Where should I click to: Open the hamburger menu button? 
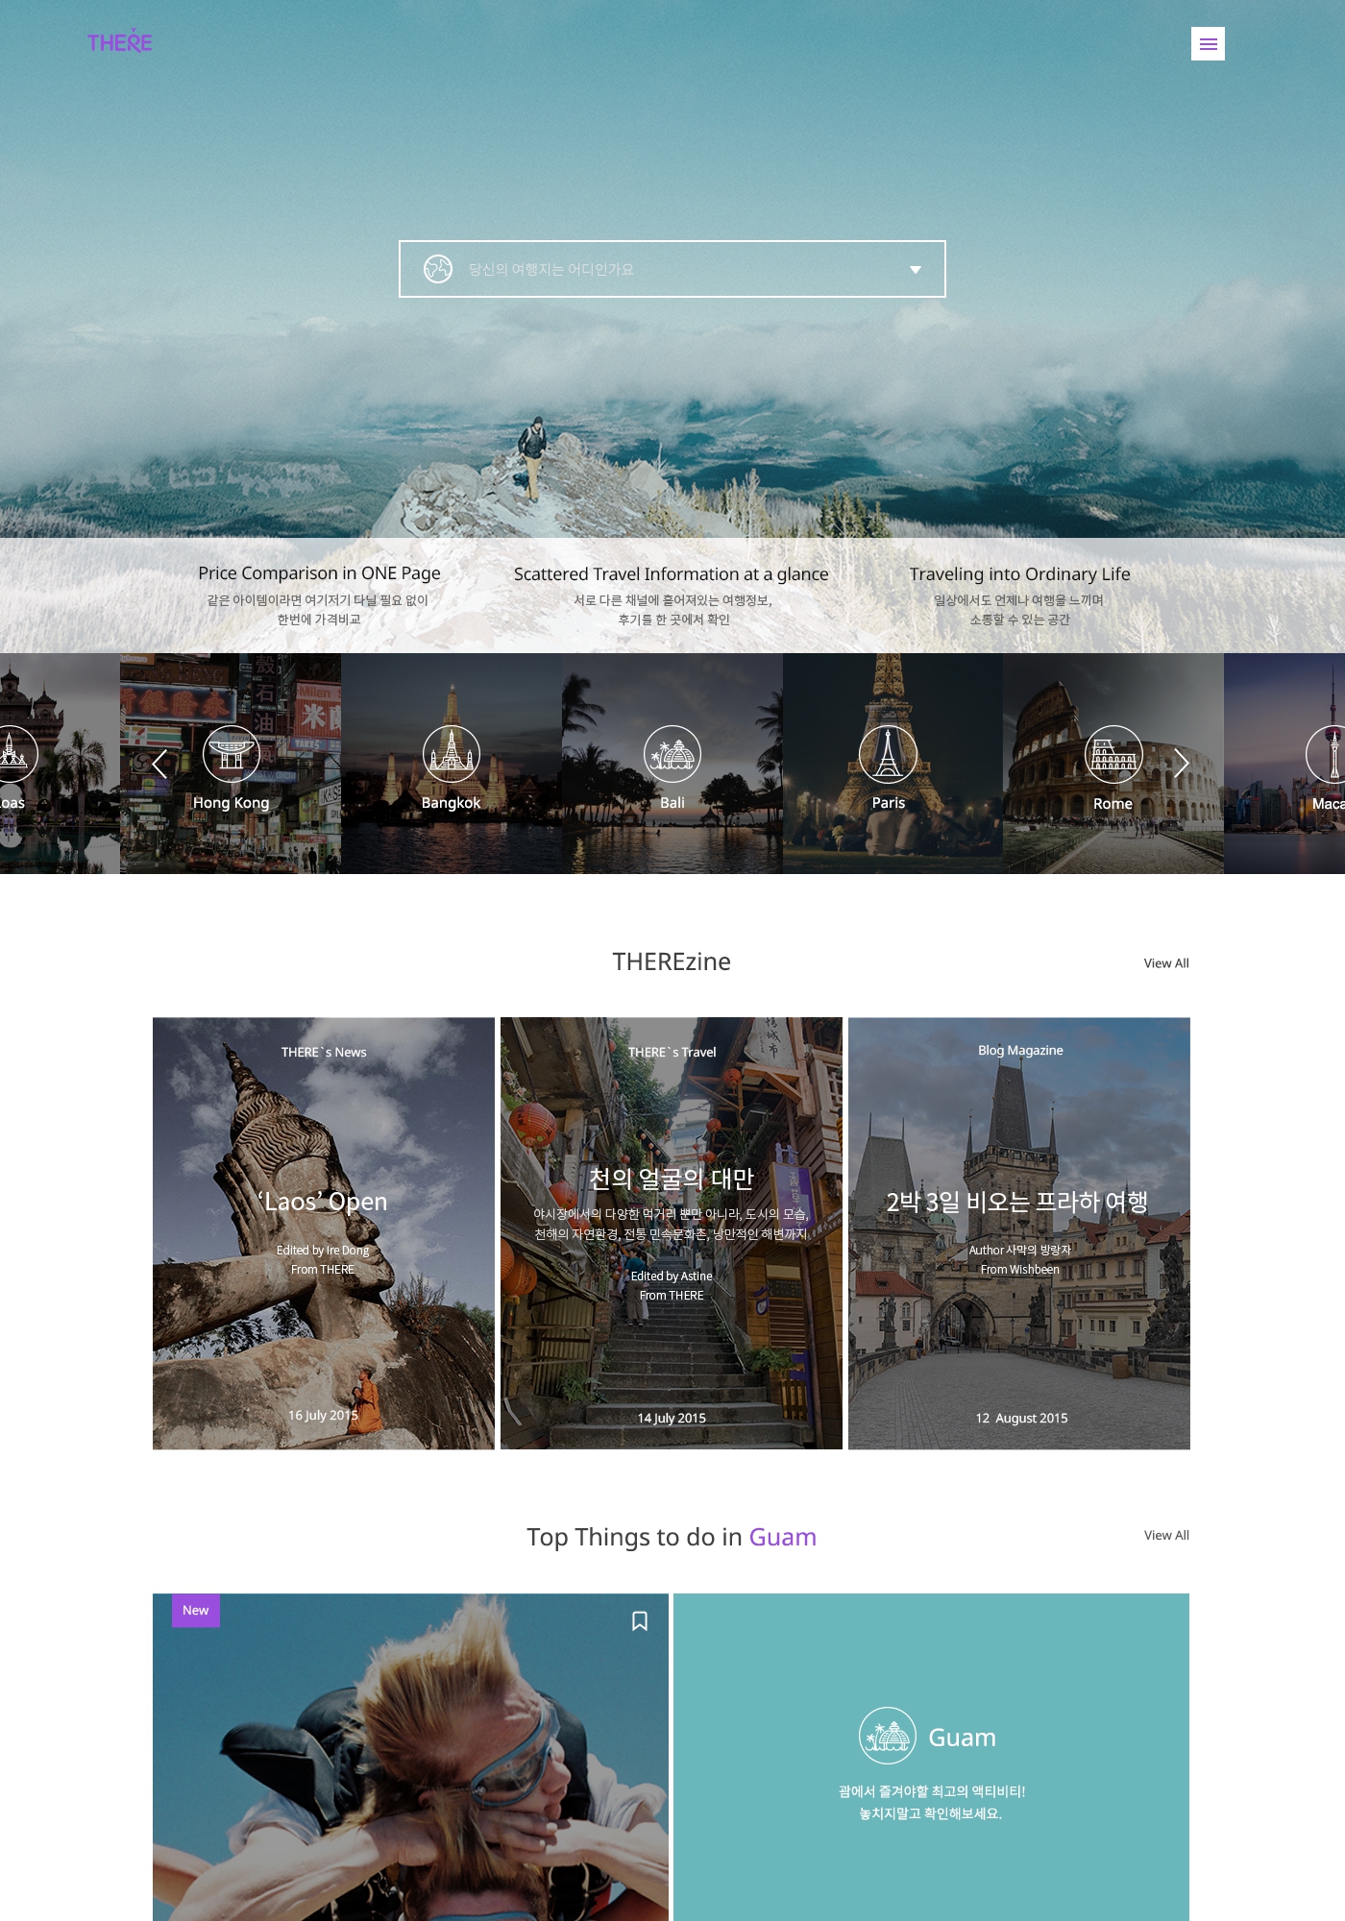tap(1208, 44)
